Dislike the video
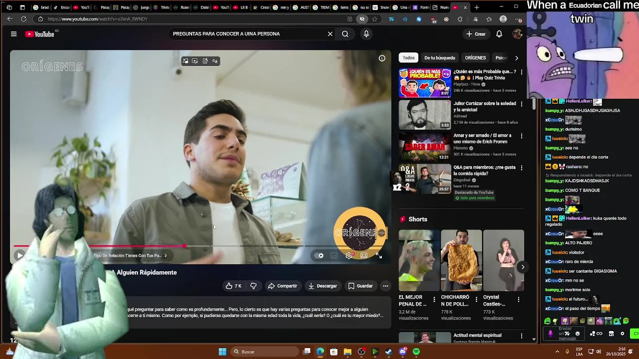This screenshot has height=359, width=639. [x=254, y=286]
